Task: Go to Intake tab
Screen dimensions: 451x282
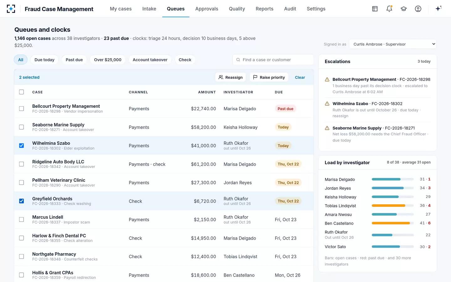Action: pos(149,9)
